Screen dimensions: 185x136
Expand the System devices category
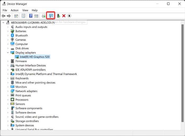point(8,125)
